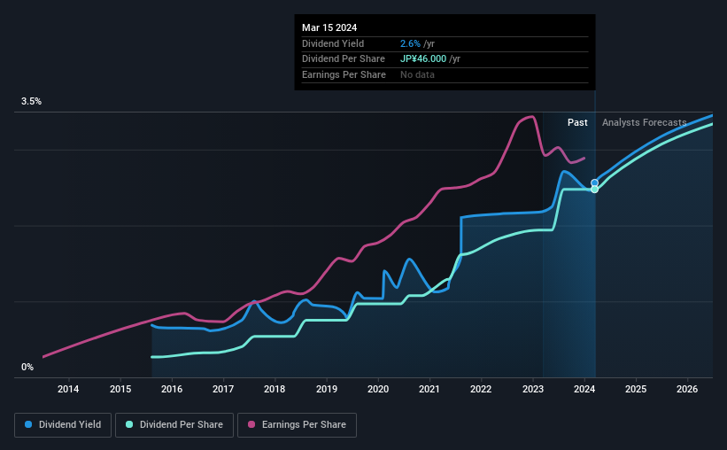Viewport: 727px width, 450px height.
Task: Select the Analysts Forecasts label
Action: (644, 122)
